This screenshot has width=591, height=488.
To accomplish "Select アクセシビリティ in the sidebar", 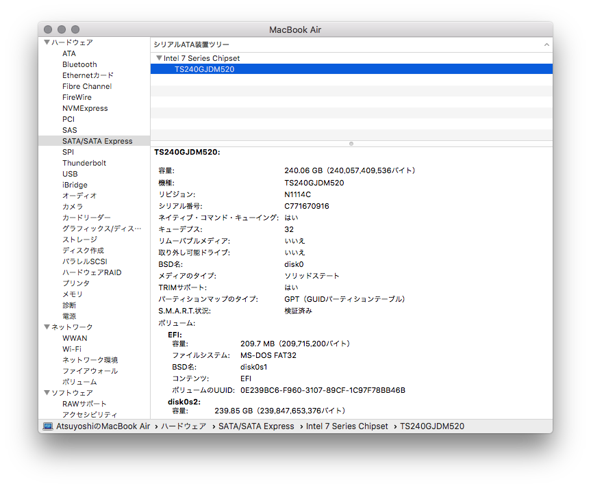I will click(x=90, y=415).
